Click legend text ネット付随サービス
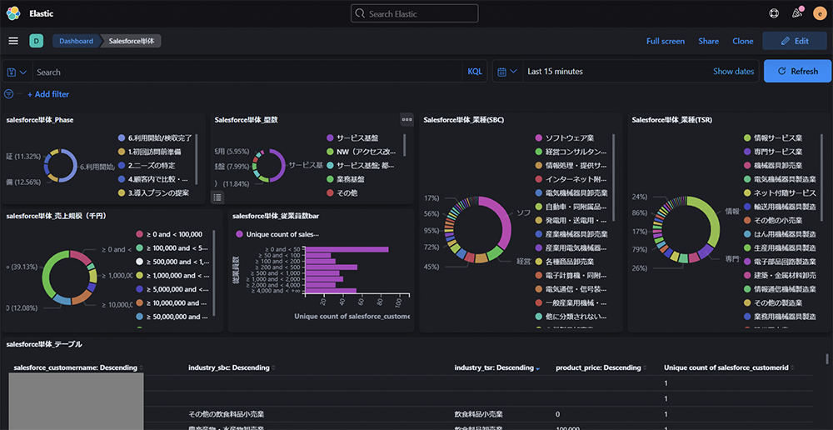This screenshot has width=833, height=430. point(786,192)
